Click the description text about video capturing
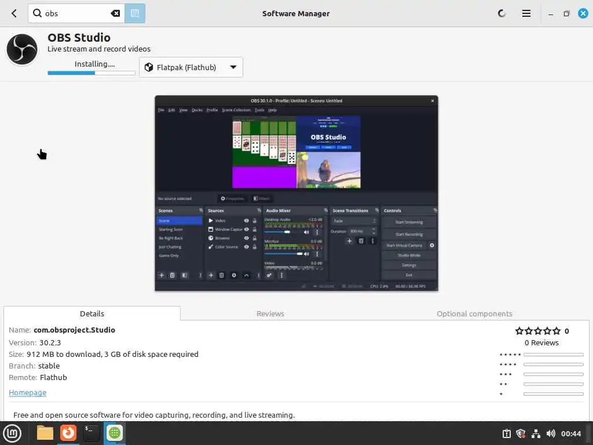This screenshot has height=445, width=593. coord(154,415)
